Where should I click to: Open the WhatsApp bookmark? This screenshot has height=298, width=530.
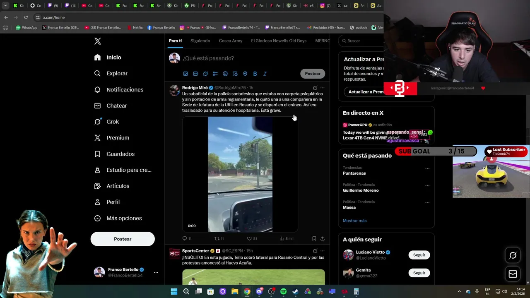pos(26,28)
